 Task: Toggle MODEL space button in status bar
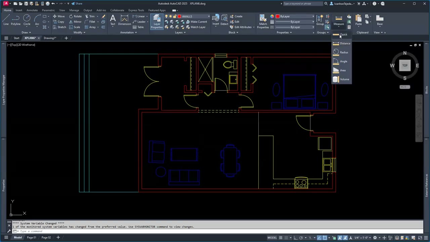point(272,238)
